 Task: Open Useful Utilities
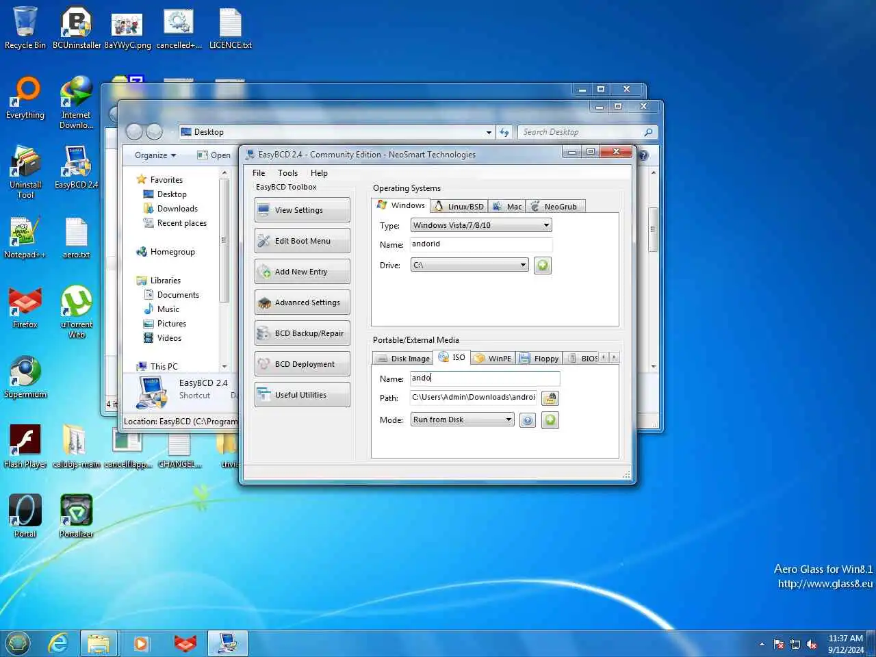click(x=302, y=395)
